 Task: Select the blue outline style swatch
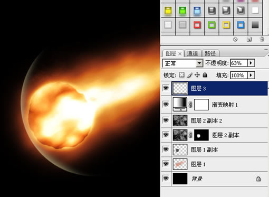[x=241, y=25]
